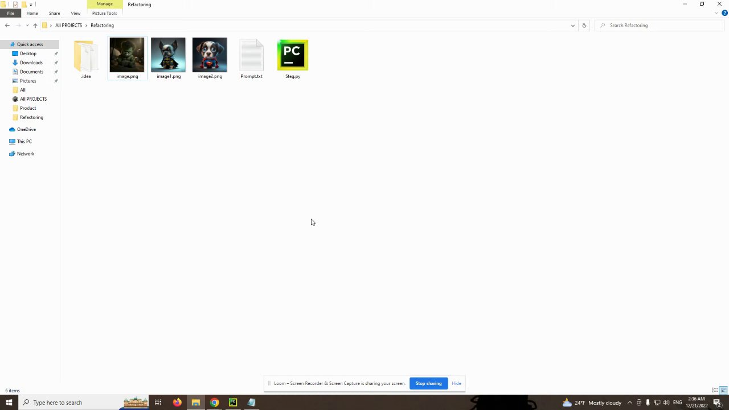Open the Share ribbon tab
The width and height of the screenshot is (729, 410).
[x=54, y=13]
